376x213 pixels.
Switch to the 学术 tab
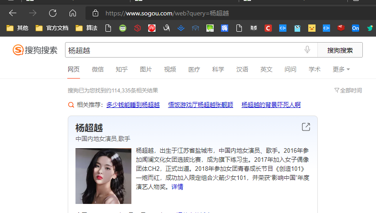coord(314,69)
